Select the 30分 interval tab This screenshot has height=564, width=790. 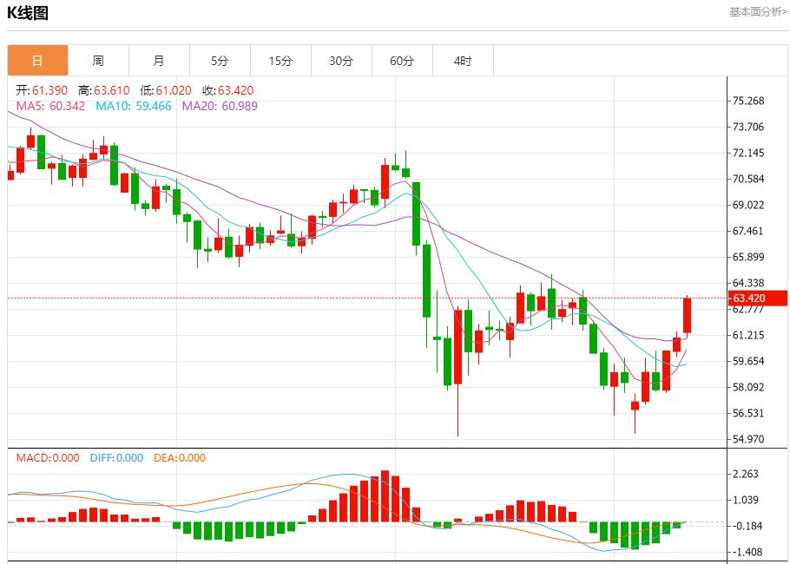point(341,61)
